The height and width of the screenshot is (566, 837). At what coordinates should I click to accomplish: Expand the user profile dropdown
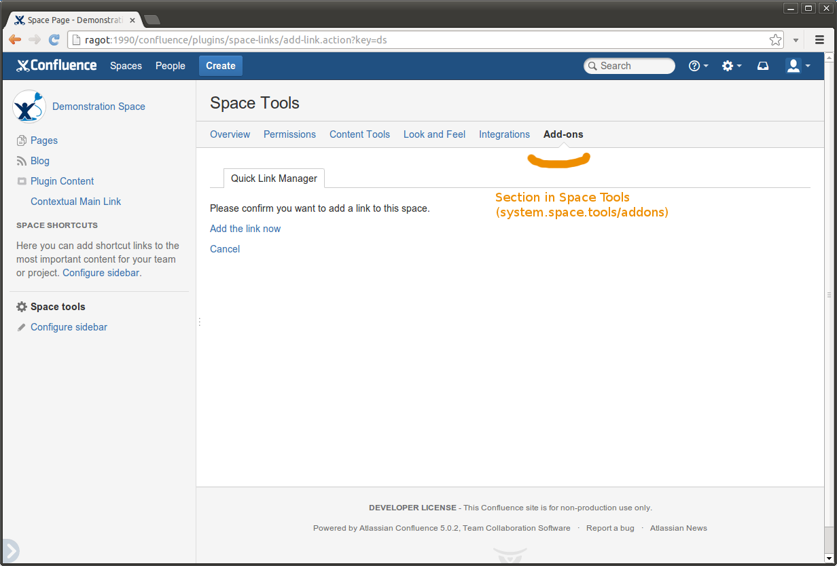(x=798, y=66)
